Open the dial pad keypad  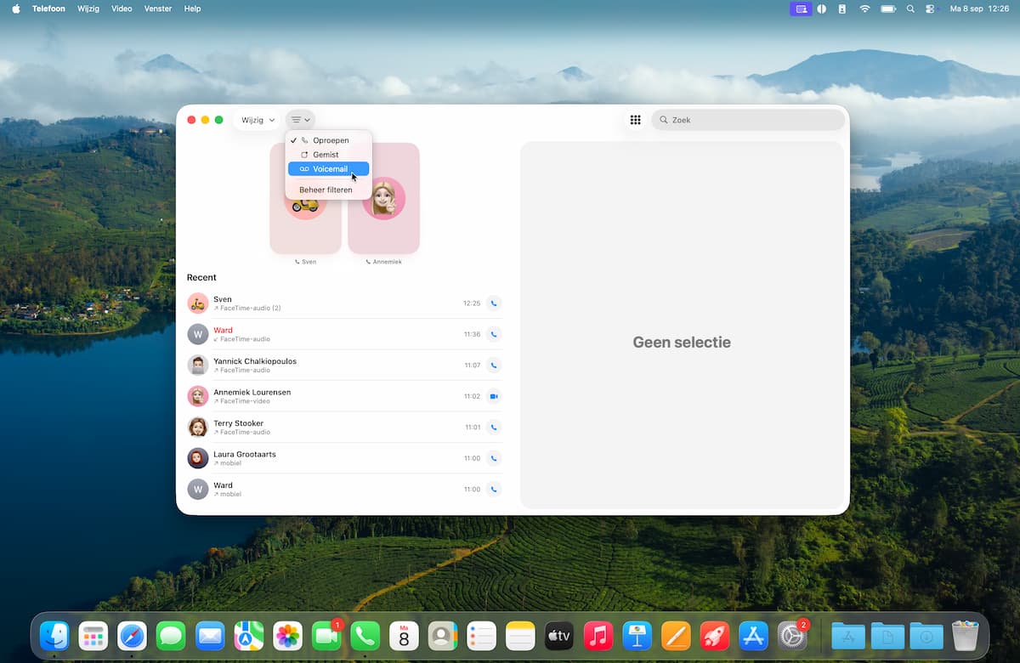[635, 120]
